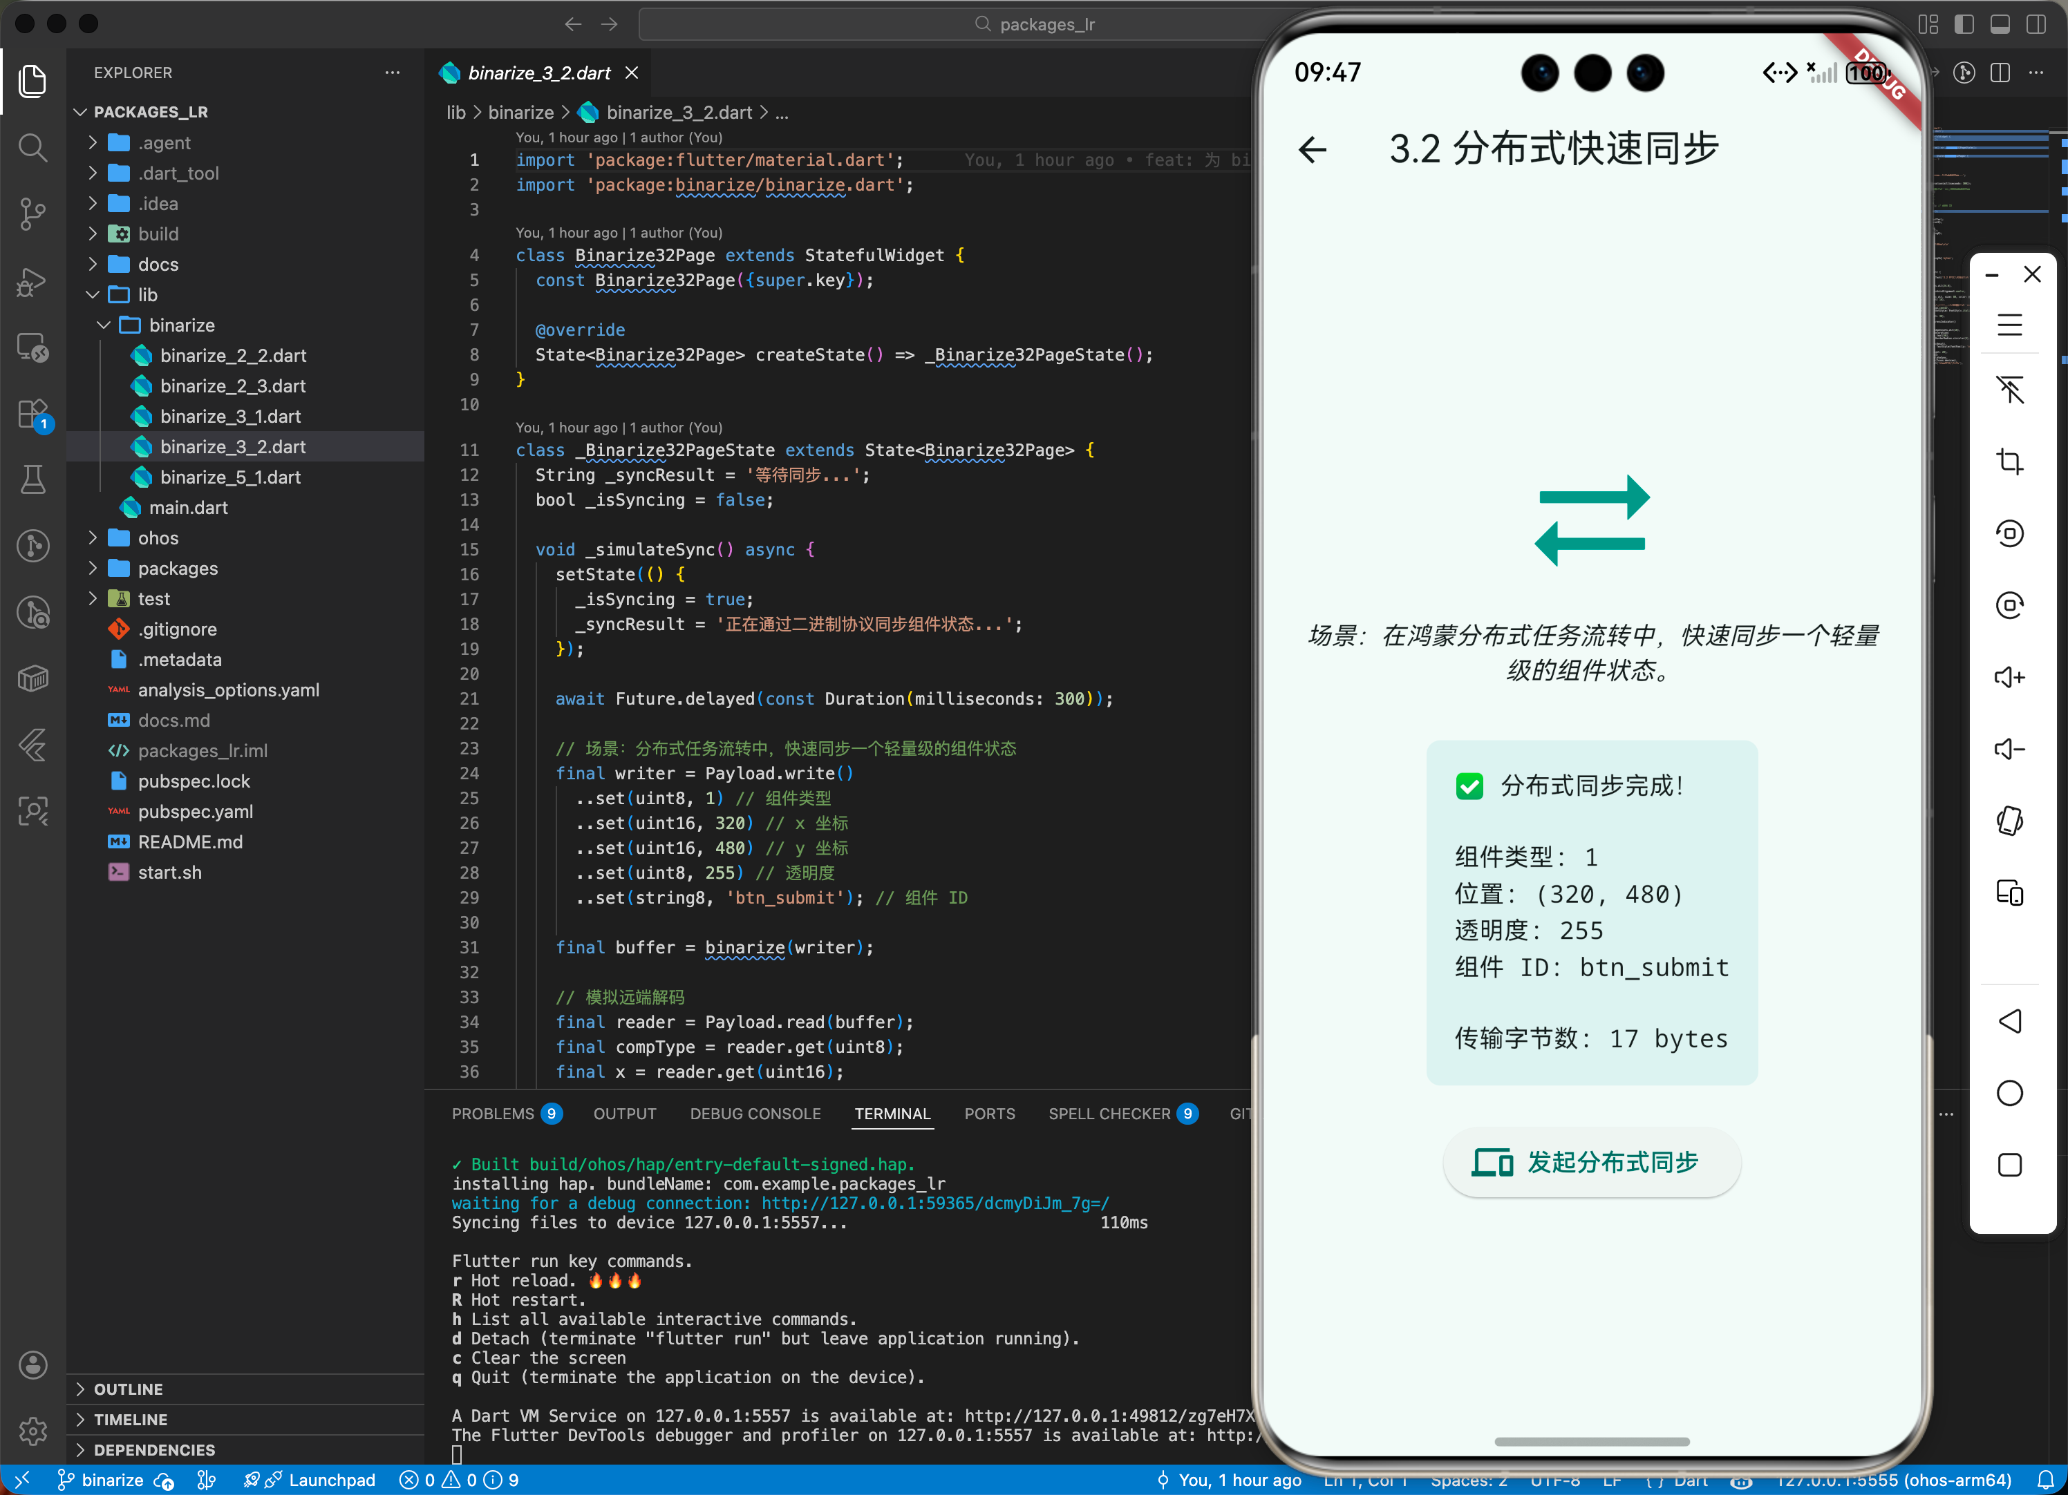Image resolution: width=2068 pixels, height=1495 pixels.
Task: Open the Extensions view showing badge 1
Action: point(32,413)
